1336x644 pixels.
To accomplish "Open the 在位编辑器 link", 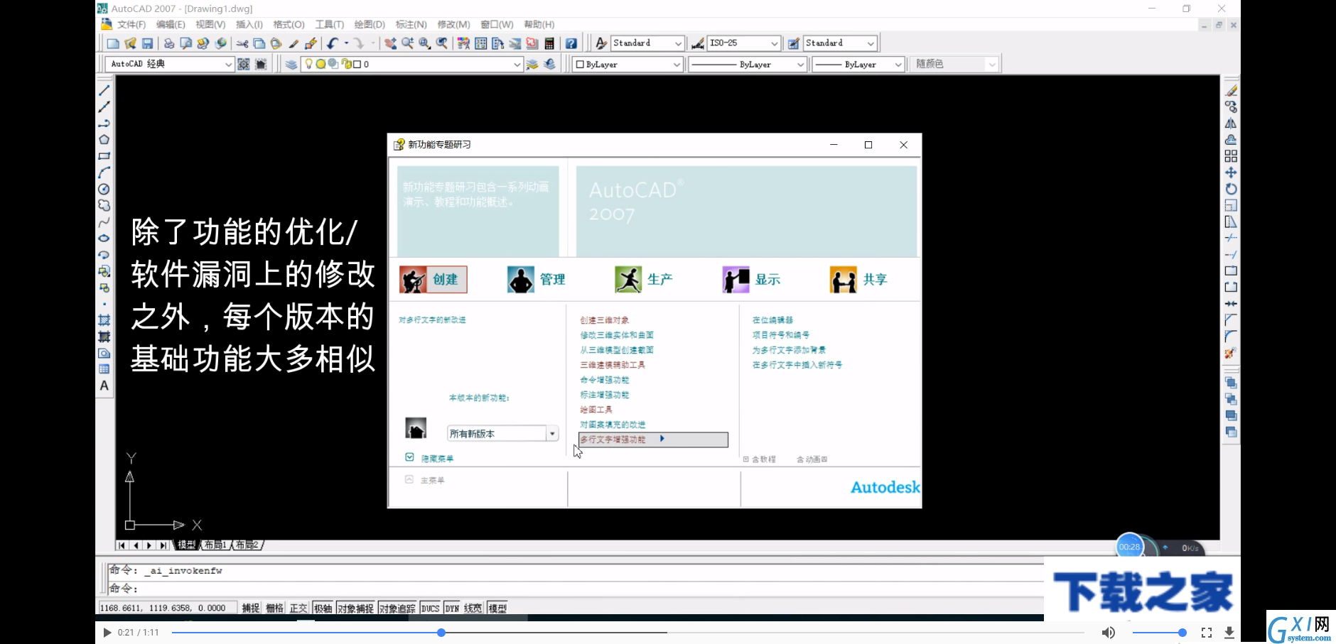I will pyautogui.click(x=772, y=320).
